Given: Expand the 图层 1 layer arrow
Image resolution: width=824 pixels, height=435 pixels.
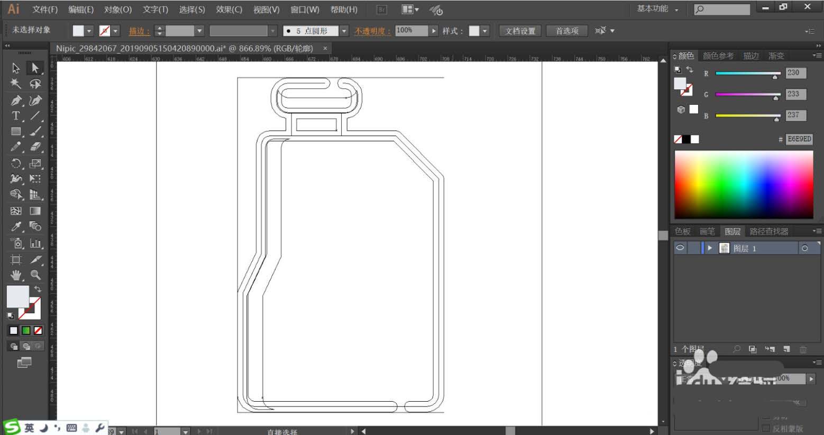Looking at the screenshot, I should point(710,248).
